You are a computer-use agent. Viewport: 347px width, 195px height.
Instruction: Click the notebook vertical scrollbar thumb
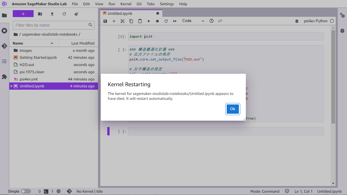click(333, 77)
